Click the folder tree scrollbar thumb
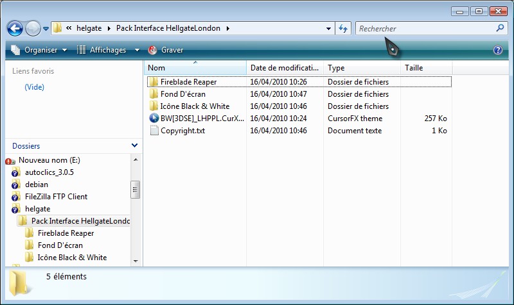514x305 pixels. (x=135, y=190)
